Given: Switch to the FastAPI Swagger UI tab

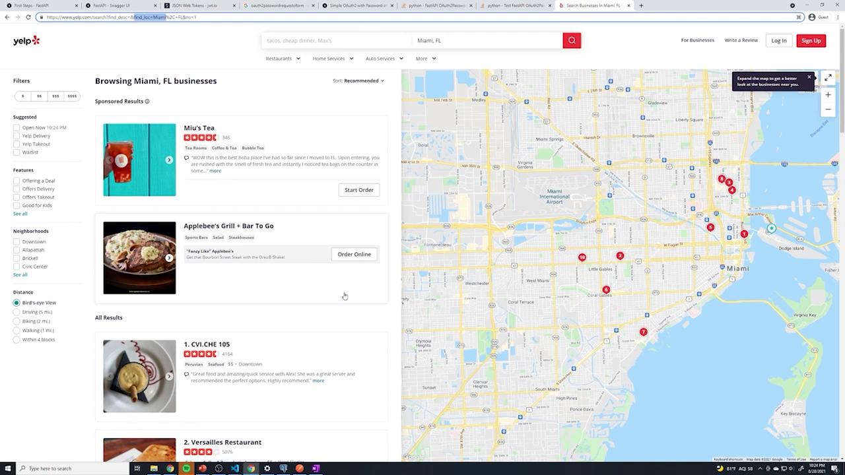Looking at the screenshot, I should point(112,5).
